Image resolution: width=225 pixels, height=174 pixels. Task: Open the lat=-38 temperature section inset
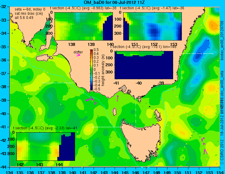[84, 26]
